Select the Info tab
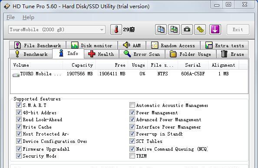The width and height of the screenshot is (258, 168). [x=68, y=54]
